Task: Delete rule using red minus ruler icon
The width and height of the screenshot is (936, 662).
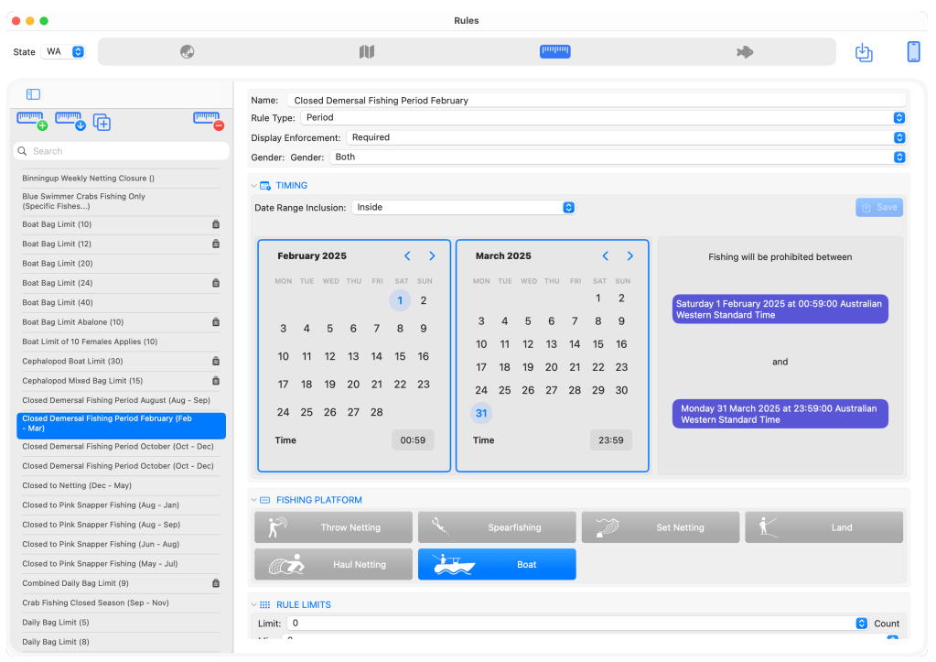Action: (209, 121)
